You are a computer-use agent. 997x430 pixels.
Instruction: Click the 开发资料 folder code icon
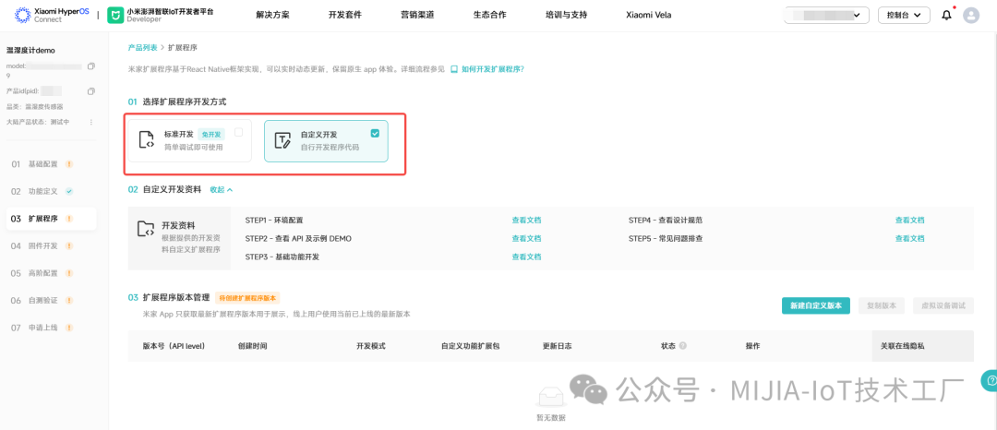(146, 229)
